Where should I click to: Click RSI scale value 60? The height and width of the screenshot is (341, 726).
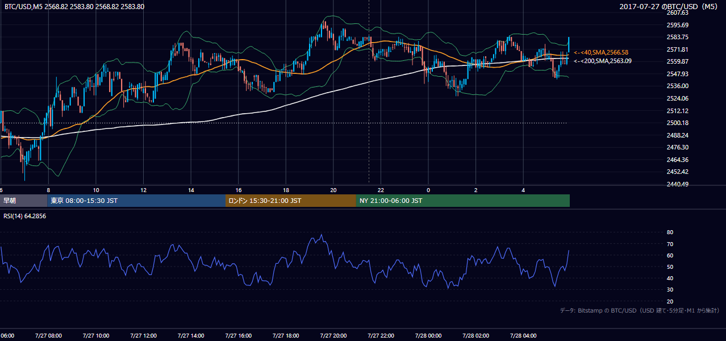tap(670, 255)
